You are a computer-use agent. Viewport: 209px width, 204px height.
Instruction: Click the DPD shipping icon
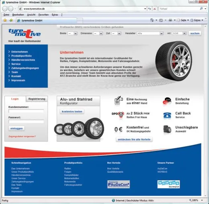point(118,114)
